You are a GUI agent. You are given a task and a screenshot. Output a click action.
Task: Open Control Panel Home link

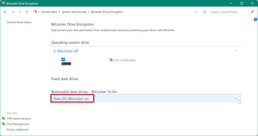19,22
